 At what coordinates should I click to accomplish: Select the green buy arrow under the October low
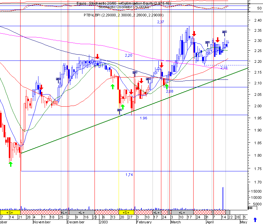click(x=10, y=164)
